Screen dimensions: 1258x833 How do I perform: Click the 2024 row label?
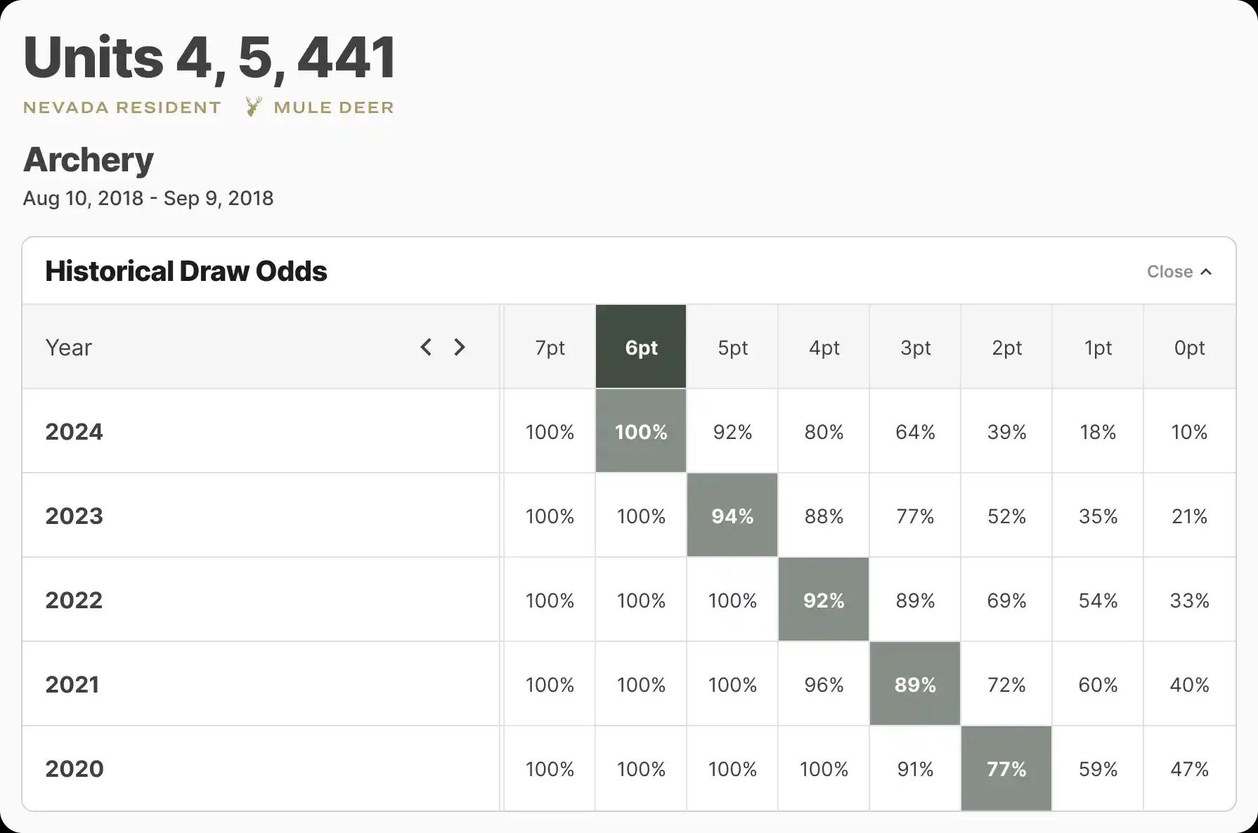click(x=74, y=431)
